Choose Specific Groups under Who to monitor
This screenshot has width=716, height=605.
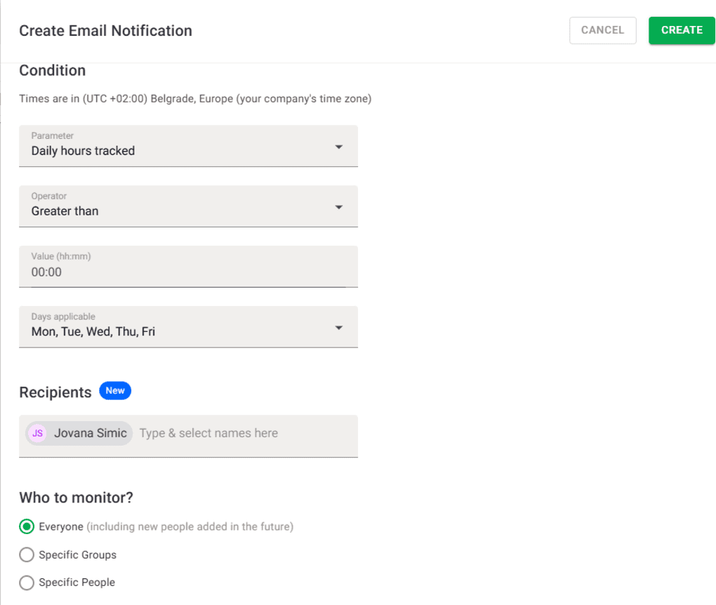tap(26, 554)
